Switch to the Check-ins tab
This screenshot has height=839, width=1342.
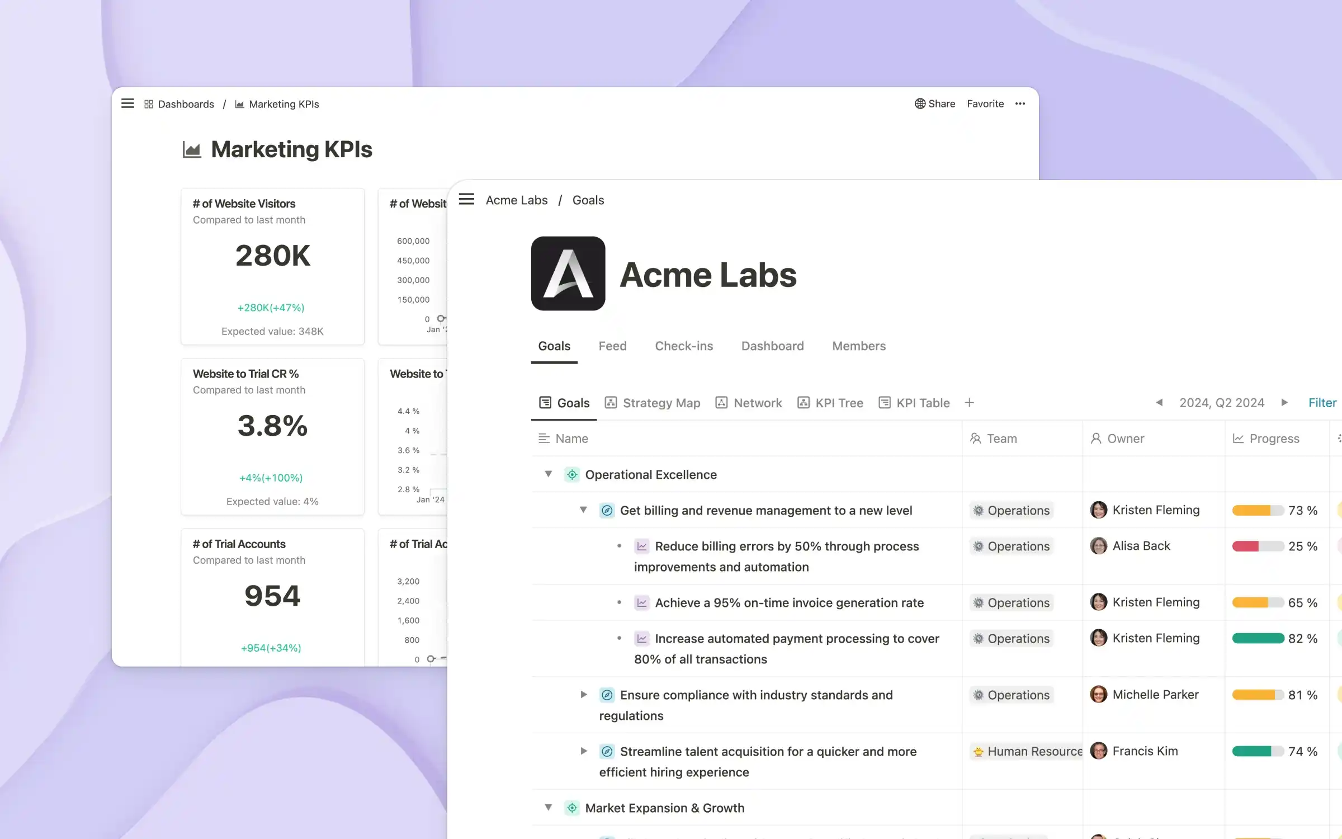tap(683, 346)
